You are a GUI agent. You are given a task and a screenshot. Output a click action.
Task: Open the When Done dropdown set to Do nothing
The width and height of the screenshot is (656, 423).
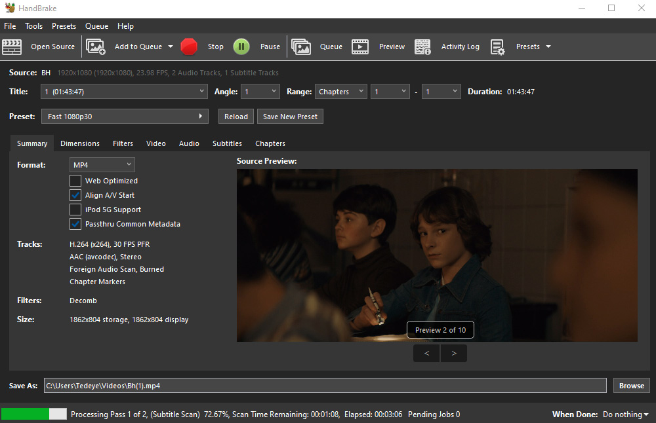625,414
